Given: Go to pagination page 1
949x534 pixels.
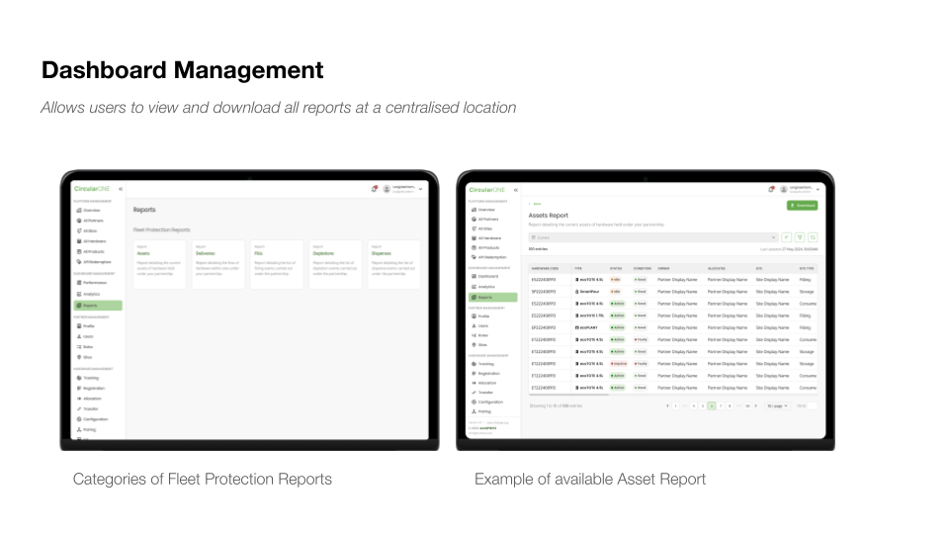Looking at the screenshot, I should [675, 405].
